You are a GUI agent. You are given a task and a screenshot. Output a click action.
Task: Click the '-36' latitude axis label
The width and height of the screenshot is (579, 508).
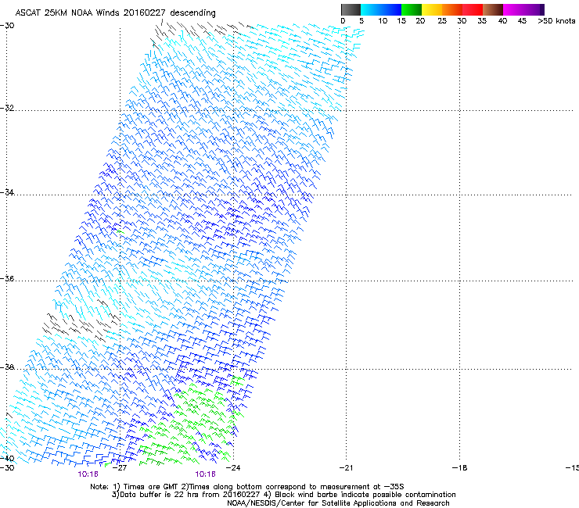7,278
